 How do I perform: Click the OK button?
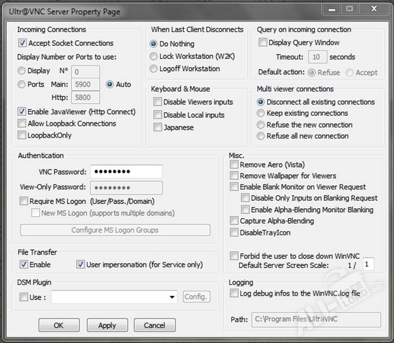[59, 325]
